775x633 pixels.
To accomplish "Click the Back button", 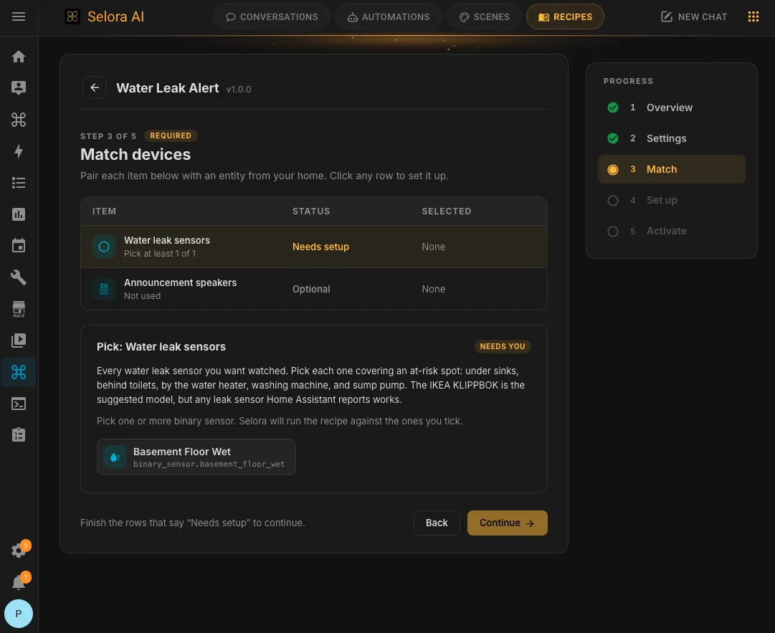I will pyautogui.click(x=437, y=523).
